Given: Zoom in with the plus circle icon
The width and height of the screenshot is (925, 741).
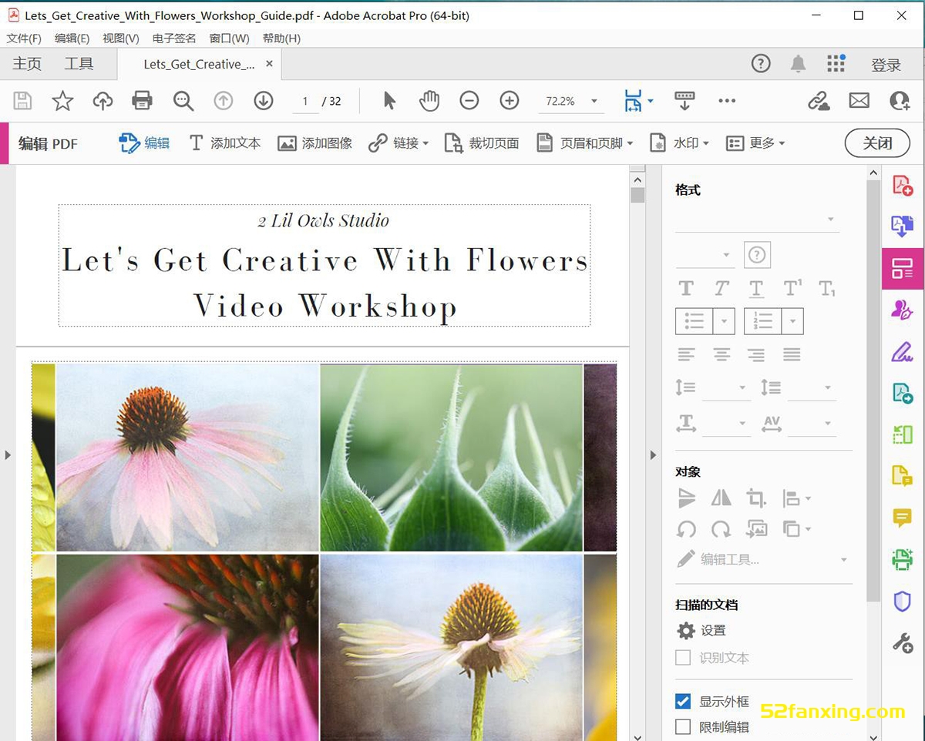Looking at the screenshot, I should pyautogui.click(x=510, y=101).
